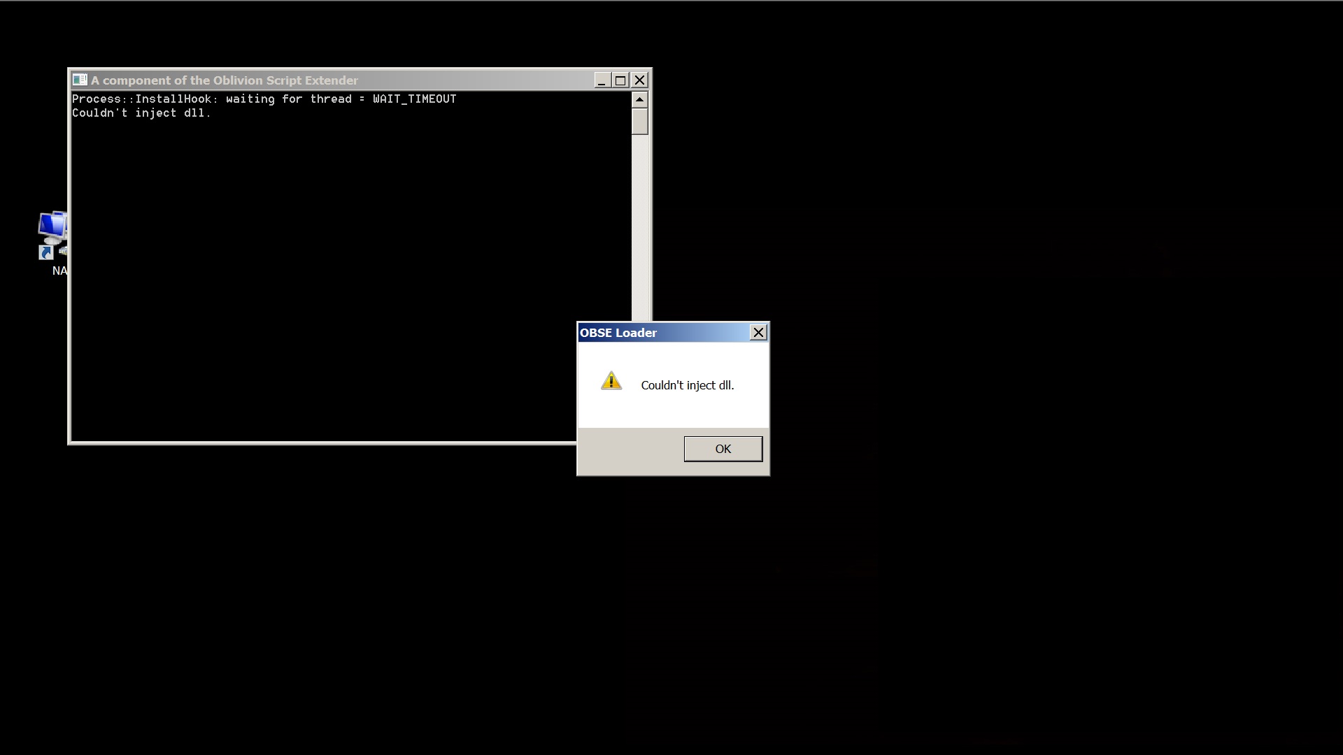Screen dimensions: 1343x755
Task: Click the yellow warning triangle icon
Action: click(611, 381)
